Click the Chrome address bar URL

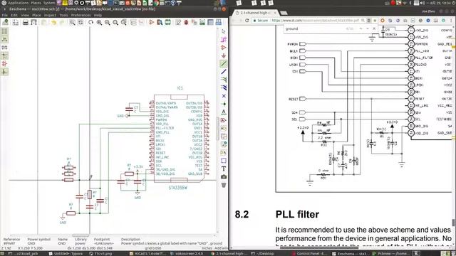click(315, 21)
